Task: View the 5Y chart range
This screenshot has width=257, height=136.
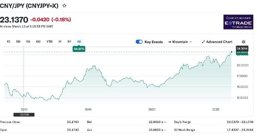Action: tap(69, 42)
